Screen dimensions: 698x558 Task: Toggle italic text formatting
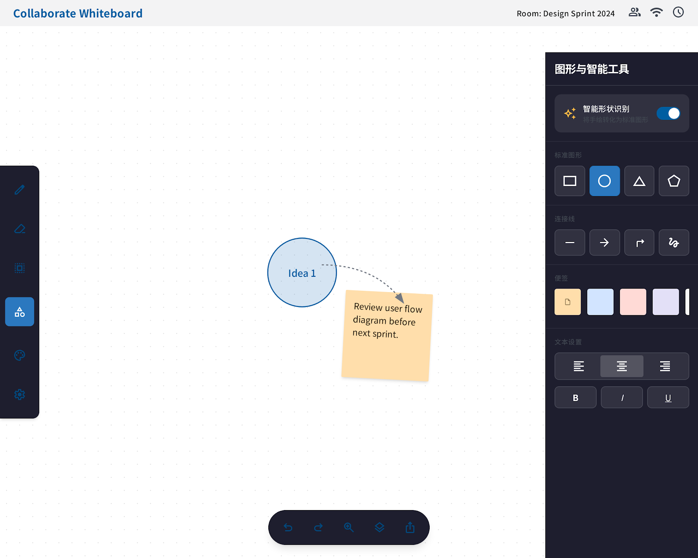(622, 398)
